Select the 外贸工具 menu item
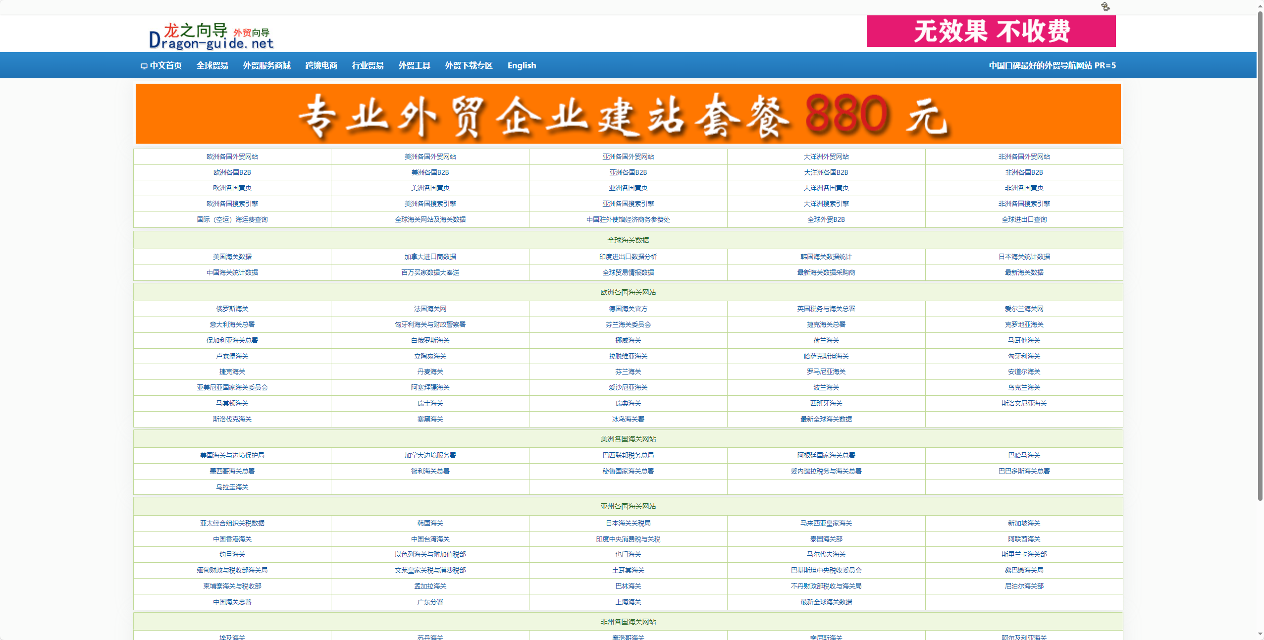 coord(414,65)
